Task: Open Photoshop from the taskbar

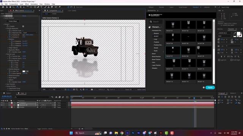Action: pos(133,133)
